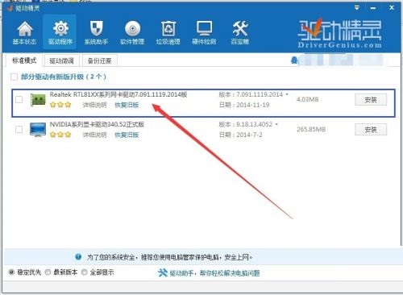Click the blue info icon in the notice bar
The height and width of the screenshot is (295, 403).
[x=78, y=256]
